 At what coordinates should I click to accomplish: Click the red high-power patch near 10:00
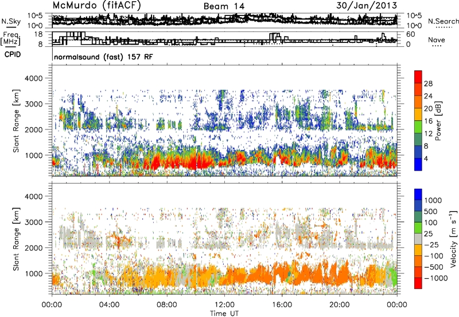click(x=197, y=161)
